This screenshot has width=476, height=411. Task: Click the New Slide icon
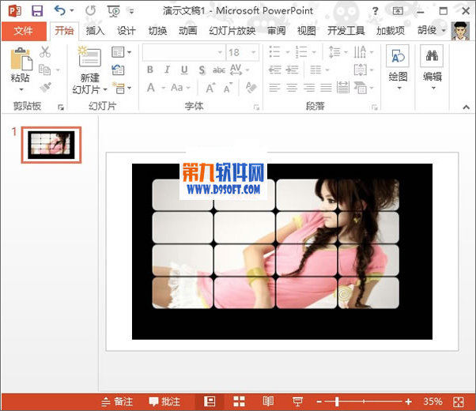click(89, 57)
